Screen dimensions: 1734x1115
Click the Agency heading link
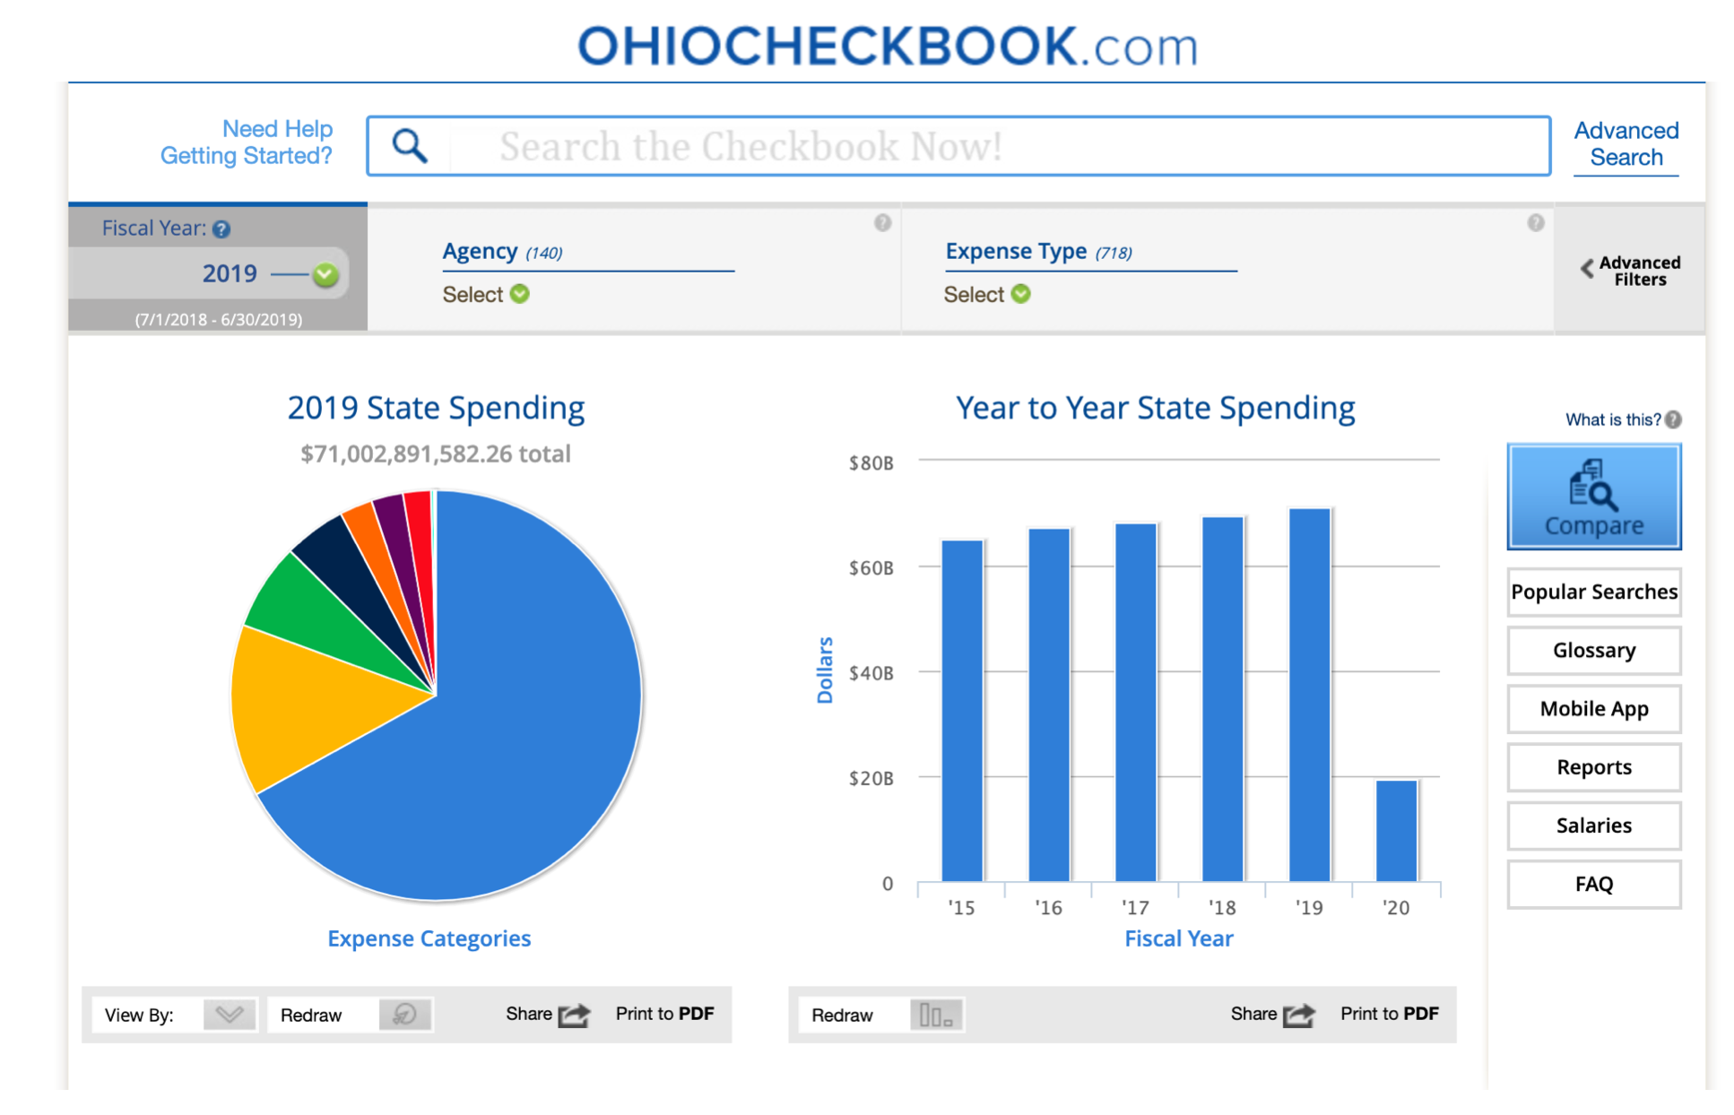(x=480, y=251)
